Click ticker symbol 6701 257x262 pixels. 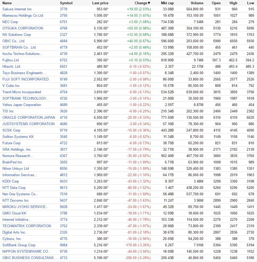[64, 22]
